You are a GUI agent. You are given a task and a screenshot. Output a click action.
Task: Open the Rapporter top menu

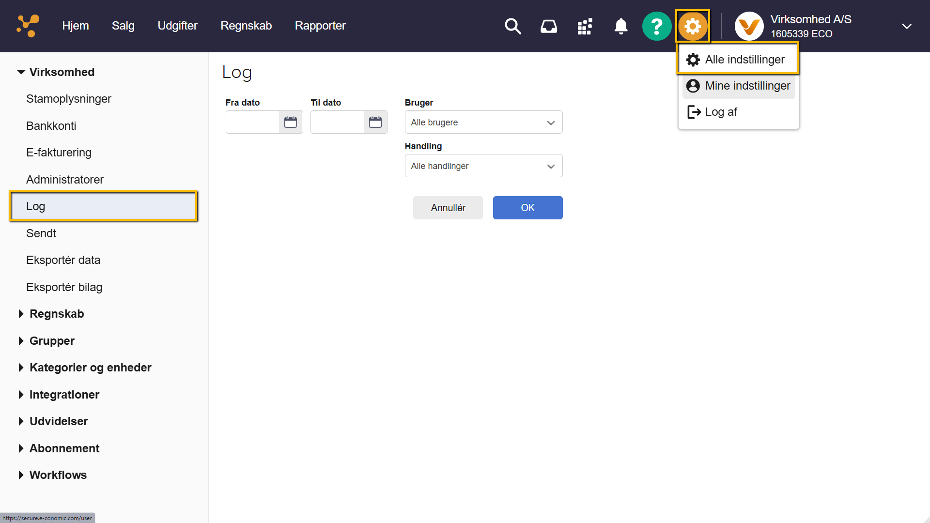tap(320, 26)
